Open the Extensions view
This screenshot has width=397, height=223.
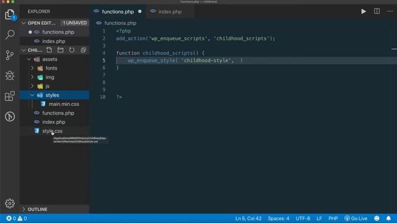coord(10,96)
